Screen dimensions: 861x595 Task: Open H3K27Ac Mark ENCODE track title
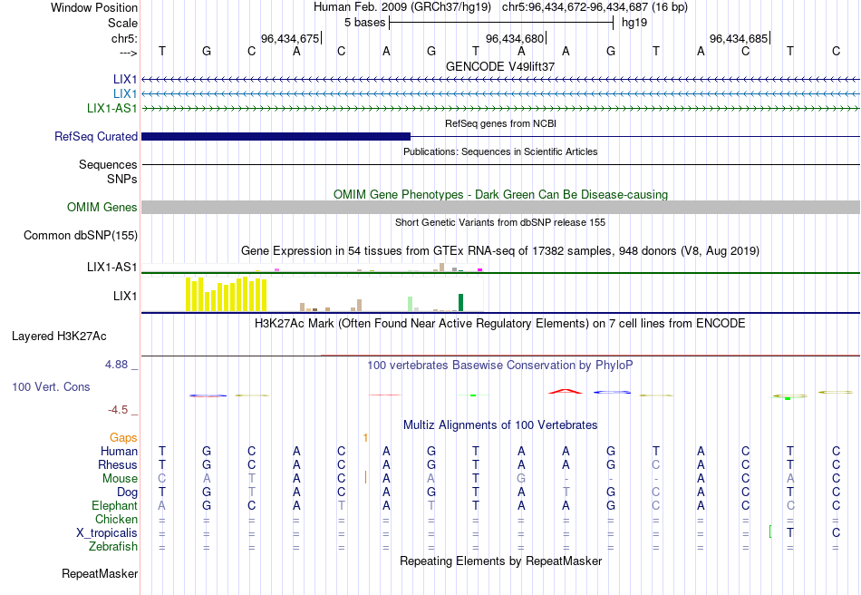[x=500, y=323]
